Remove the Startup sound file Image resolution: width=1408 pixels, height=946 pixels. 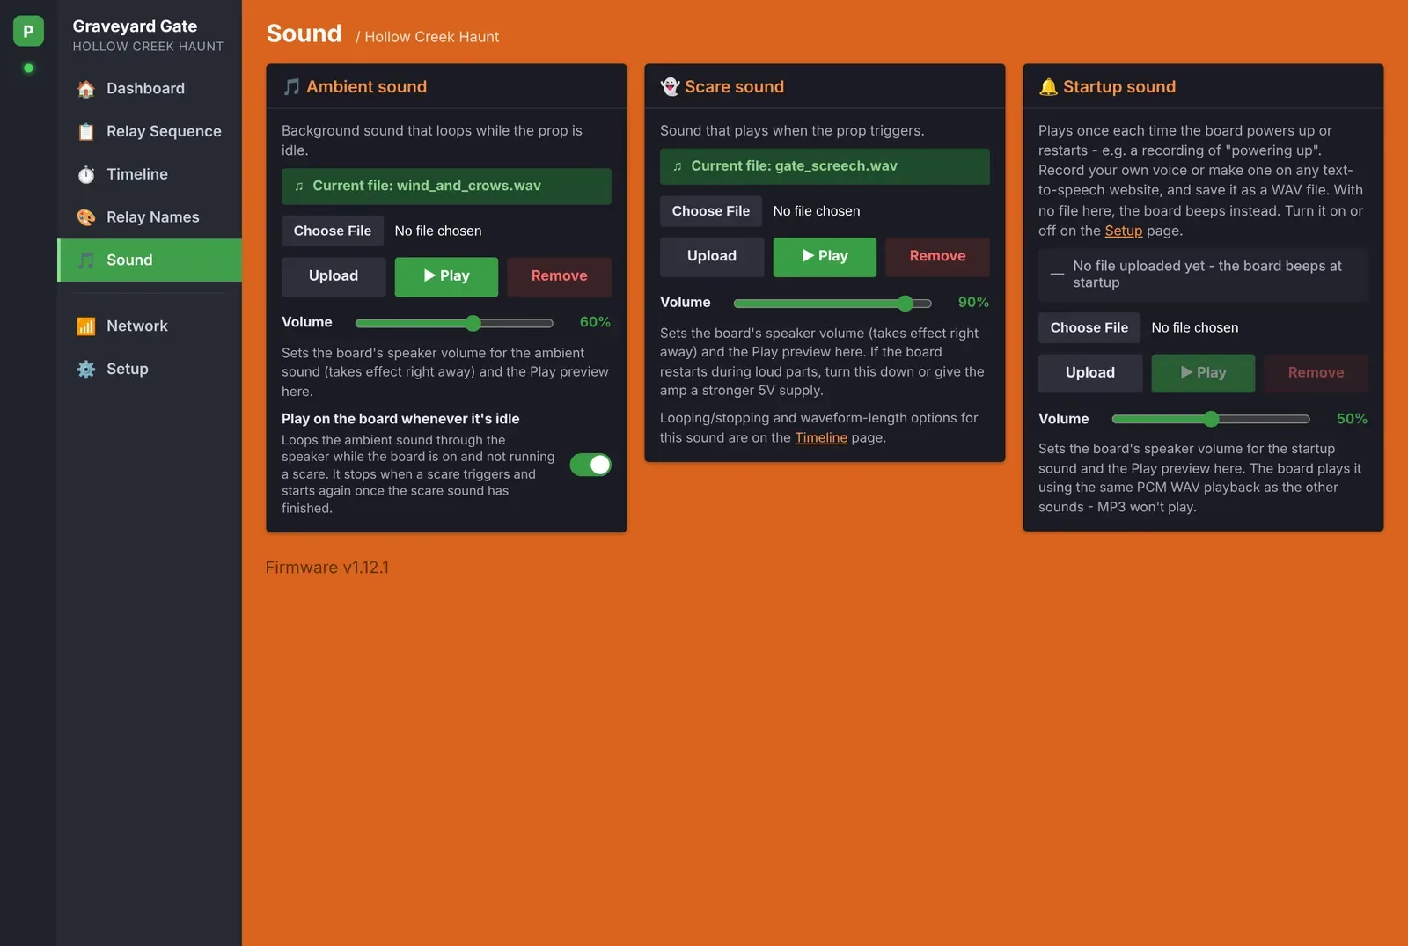pyautogui.click(x=1316, y=373)
